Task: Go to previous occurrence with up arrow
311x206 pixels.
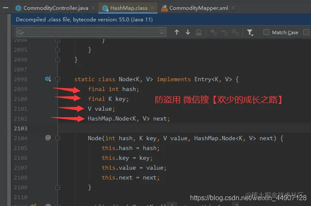Action: click(177, 32)
